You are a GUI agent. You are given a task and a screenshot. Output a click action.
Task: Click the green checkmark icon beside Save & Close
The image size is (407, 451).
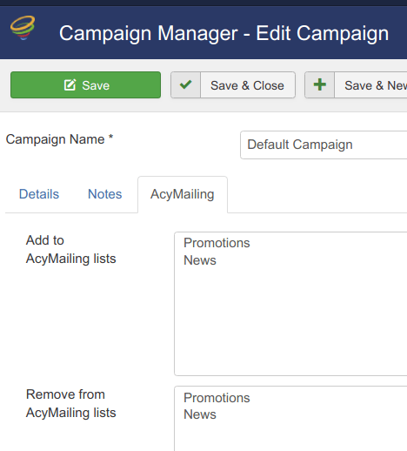click(185, 84)
